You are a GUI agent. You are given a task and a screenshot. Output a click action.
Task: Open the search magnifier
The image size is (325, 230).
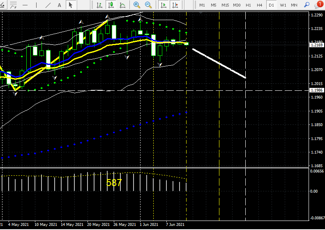point(307,5)
